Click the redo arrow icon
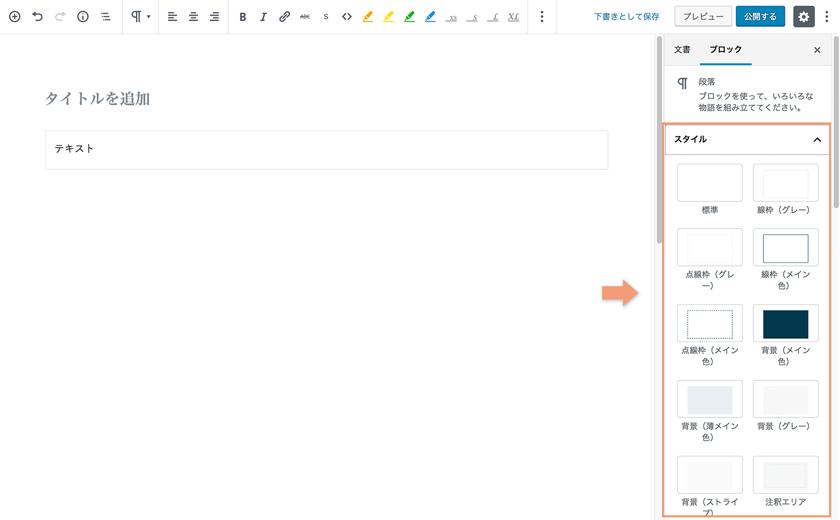 [x=60, y=17]
